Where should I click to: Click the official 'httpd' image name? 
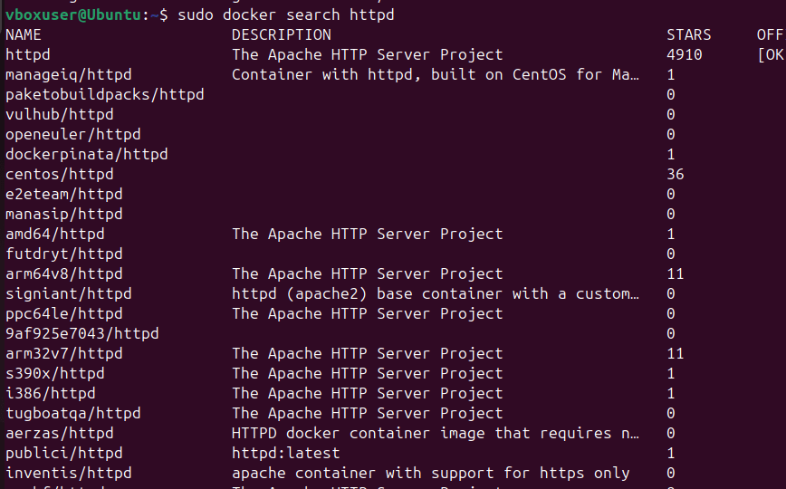pos(28,54)
